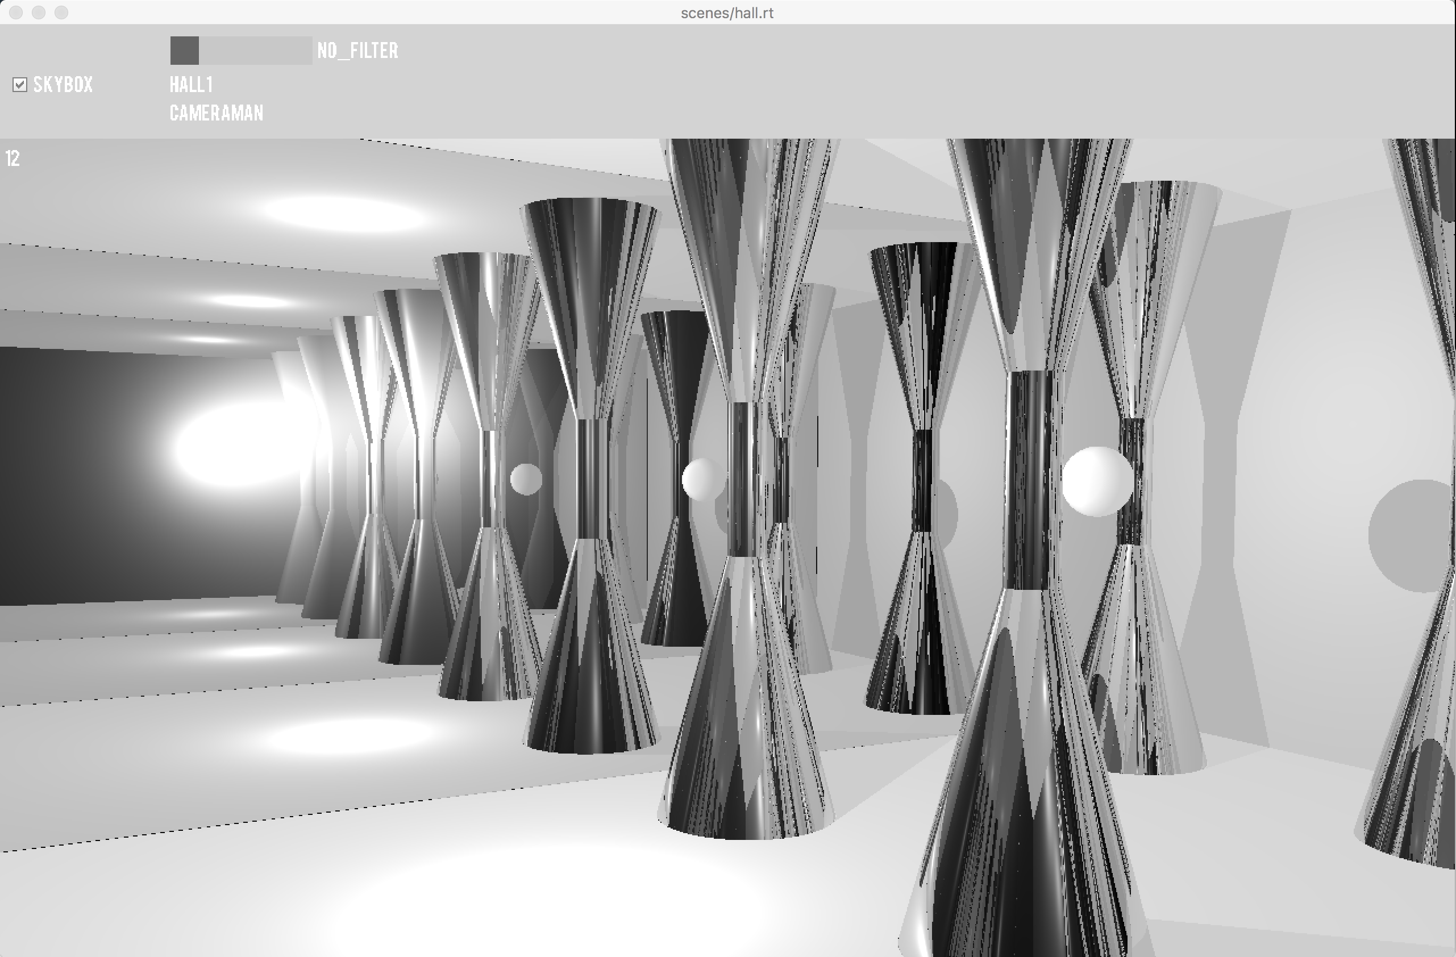
Task: Toggle the SKYBOX checkbox
Action: 19,85
